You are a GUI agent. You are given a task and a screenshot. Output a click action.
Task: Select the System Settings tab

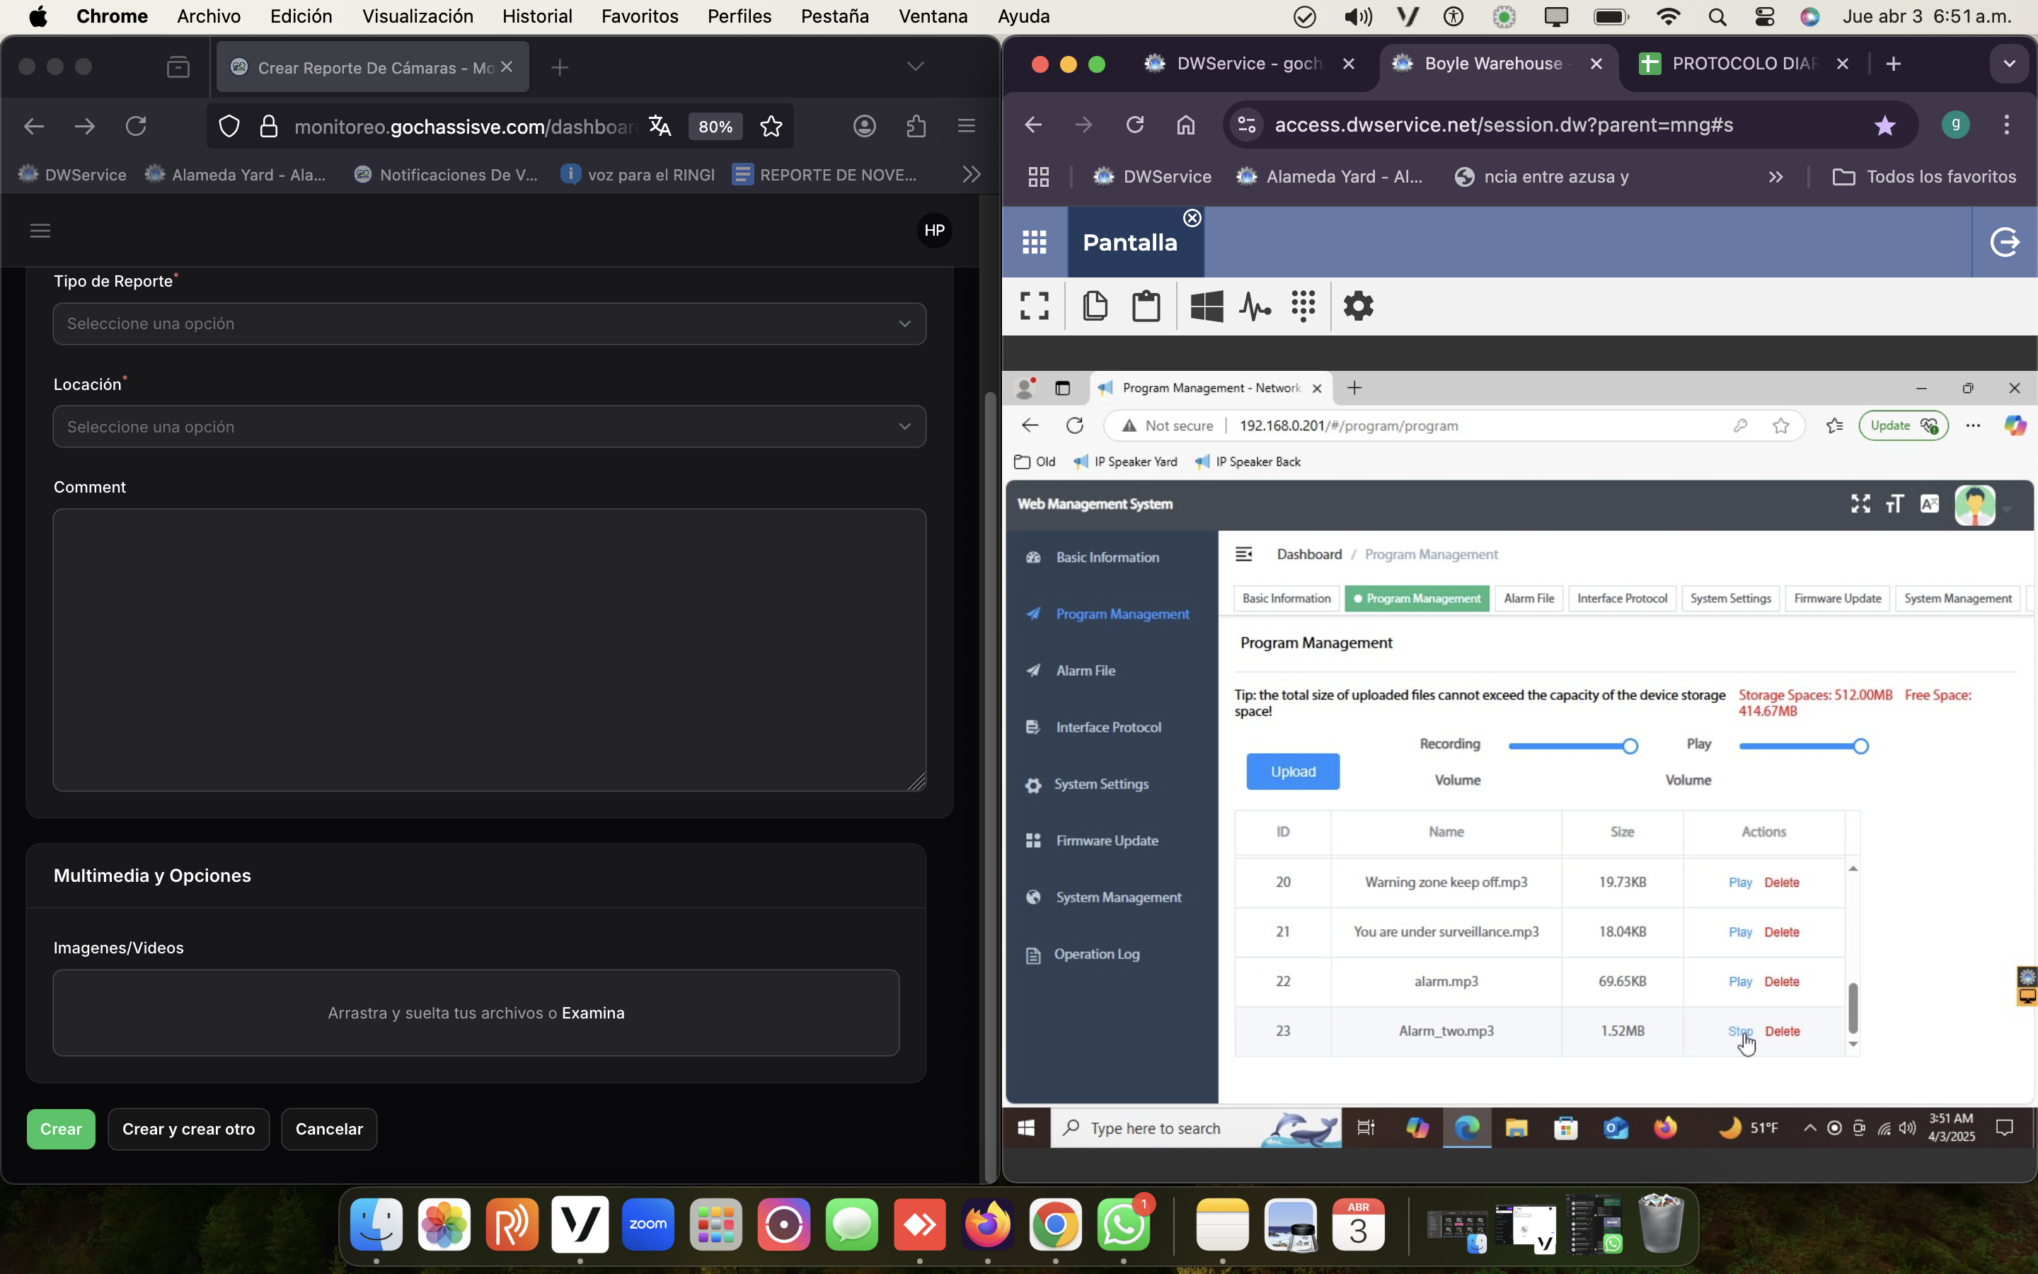(x=1731, y=598)
